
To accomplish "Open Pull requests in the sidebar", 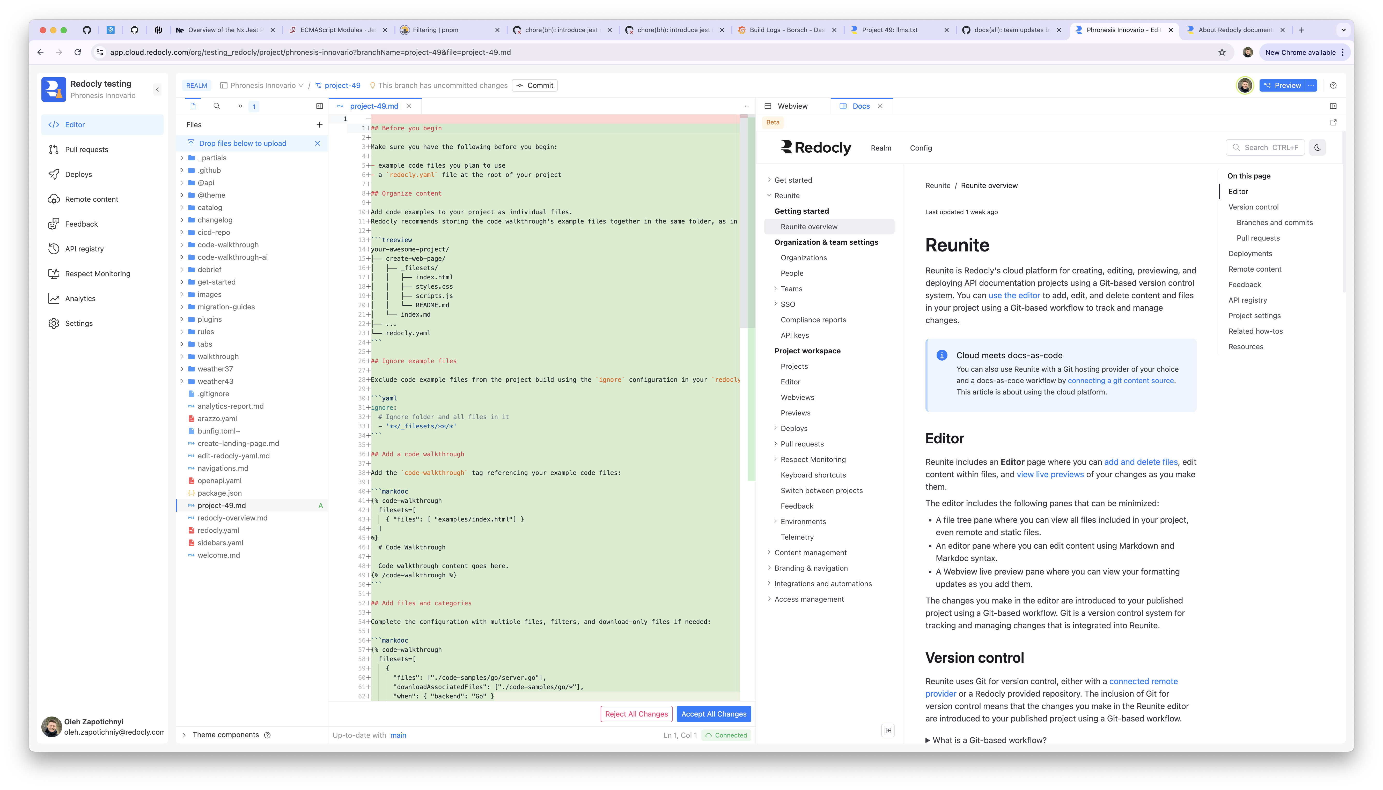I will [x=102, y=150].
